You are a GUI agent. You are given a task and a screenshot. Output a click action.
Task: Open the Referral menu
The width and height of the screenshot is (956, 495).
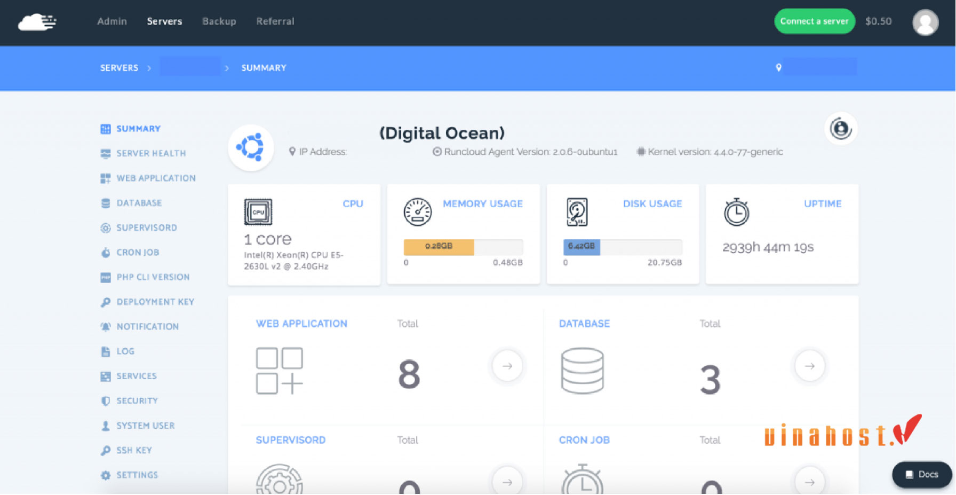click(275, 21)
